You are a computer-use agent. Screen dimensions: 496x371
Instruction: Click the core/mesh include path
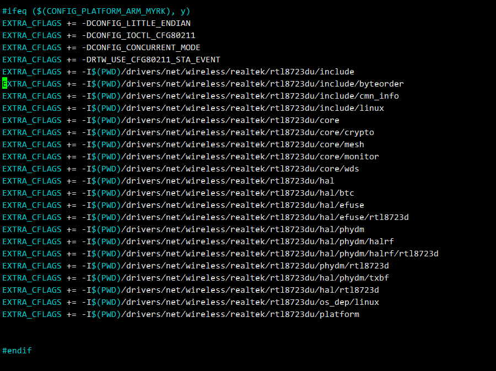pos(223,144)
